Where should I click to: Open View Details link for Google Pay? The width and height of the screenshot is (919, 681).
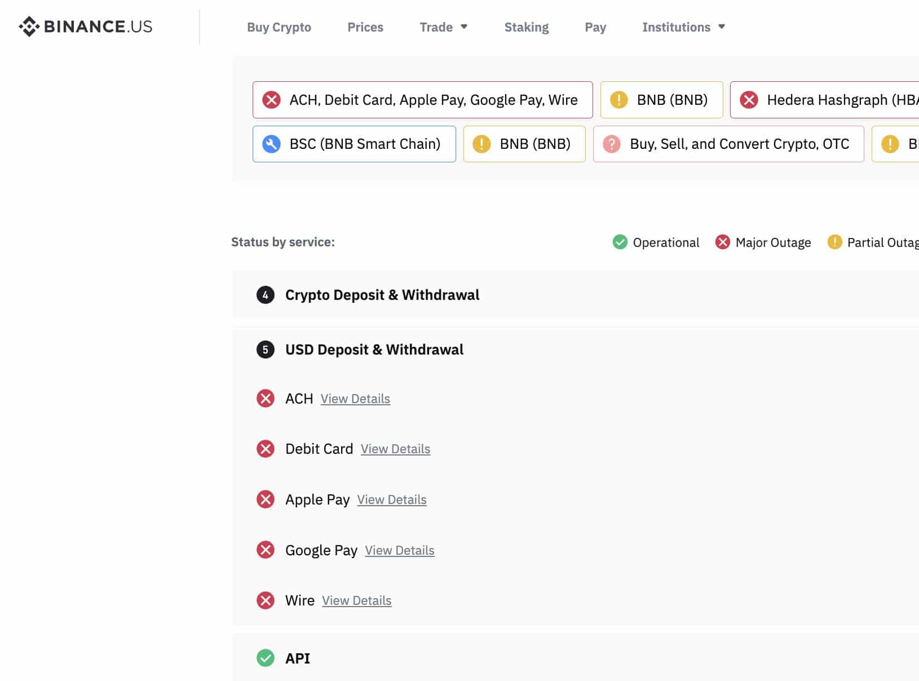[x=400, y=550]
